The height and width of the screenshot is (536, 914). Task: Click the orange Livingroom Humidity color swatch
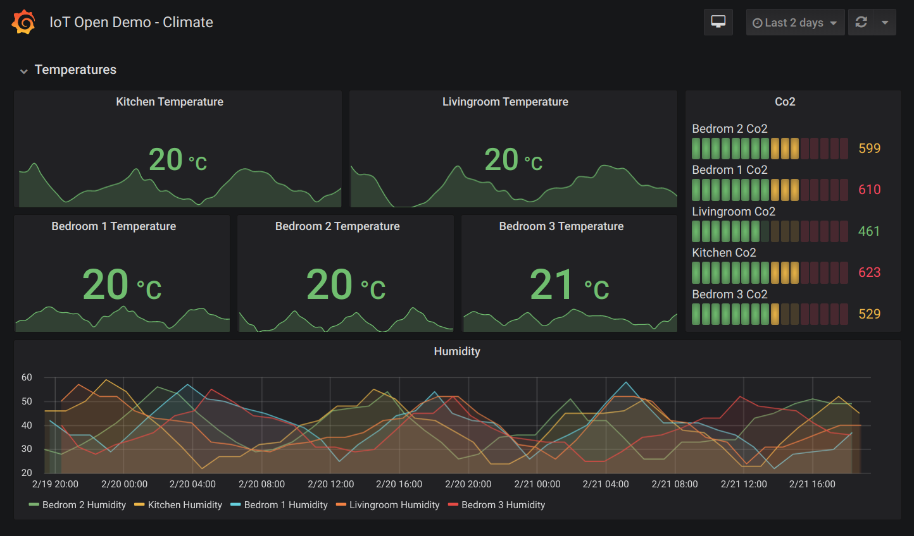341,504
